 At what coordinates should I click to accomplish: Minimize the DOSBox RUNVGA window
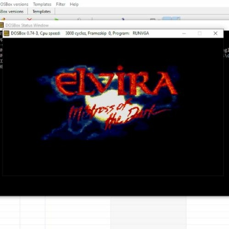pyautogui.click(x=184, y=33)
